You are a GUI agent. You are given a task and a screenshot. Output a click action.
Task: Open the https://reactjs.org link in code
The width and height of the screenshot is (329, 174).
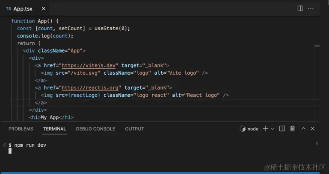point(90,87)
